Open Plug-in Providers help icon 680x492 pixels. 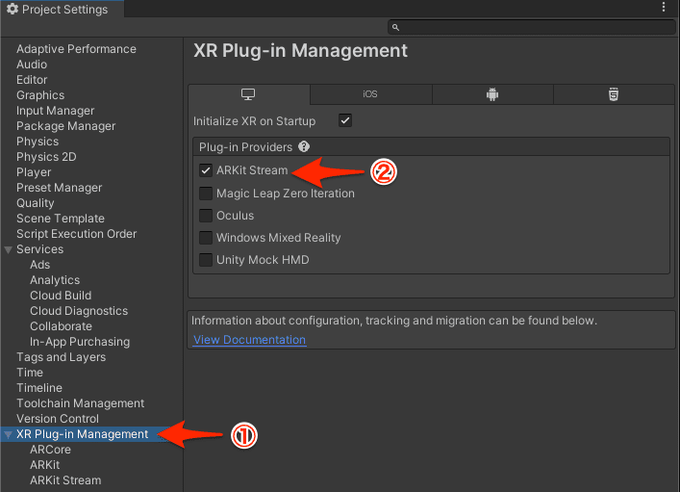[304, 146]
